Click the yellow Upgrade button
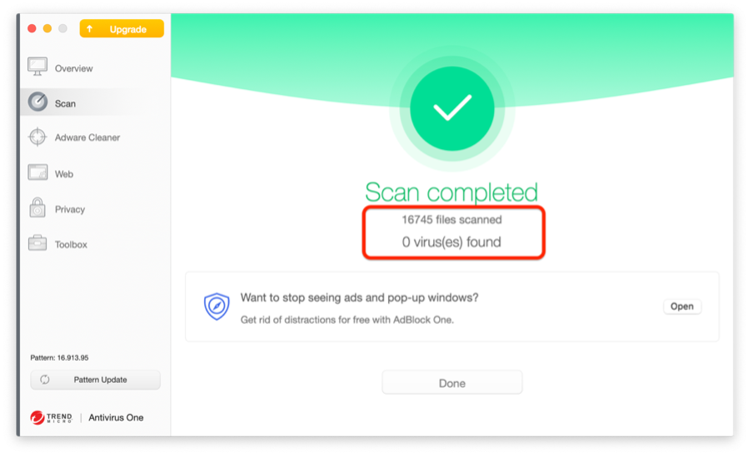This screenshot has height=458, width=753. (122, 29)
